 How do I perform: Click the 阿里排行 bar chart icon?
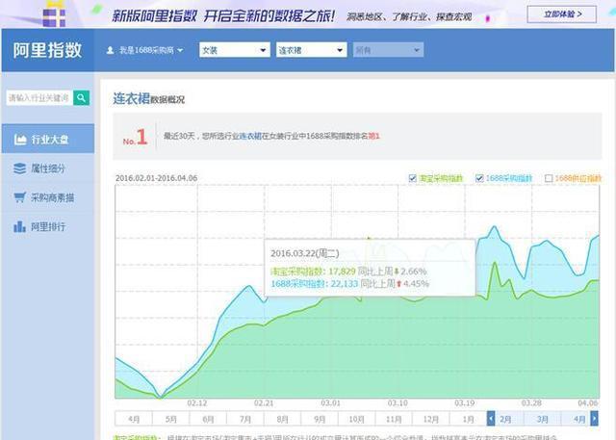19,226
